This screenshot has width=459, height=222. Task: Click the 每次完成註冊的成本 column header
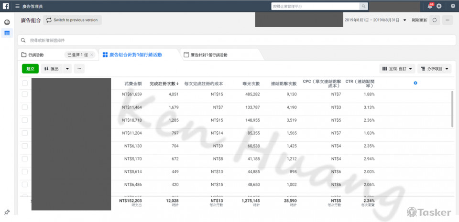click(x=204, y=84)
